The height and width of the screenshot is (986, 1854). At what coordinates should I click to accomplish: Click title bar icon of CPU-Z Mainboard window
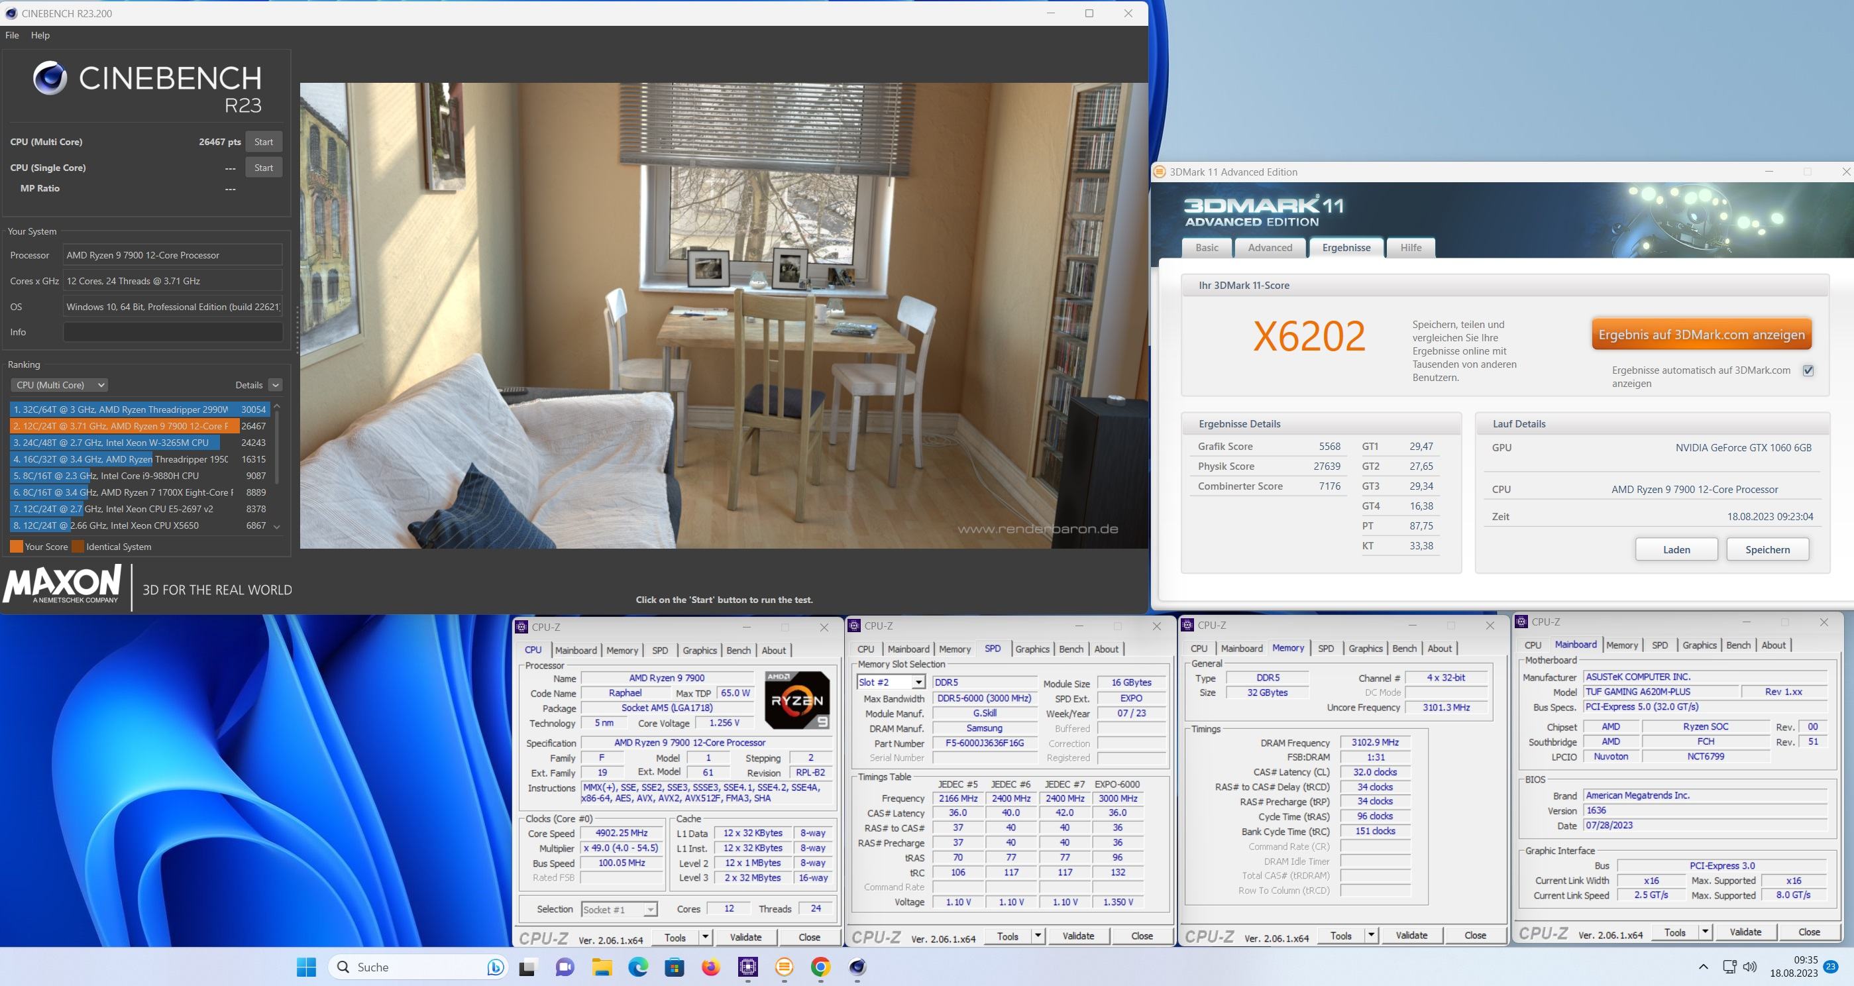point(1521,622)
